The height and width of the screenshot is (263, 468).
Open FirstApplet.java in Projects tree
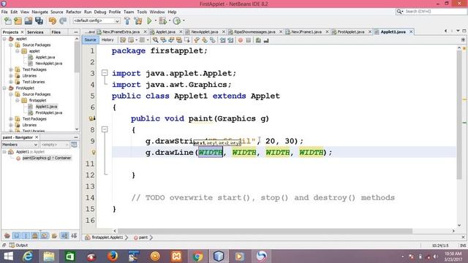[49, 113]
